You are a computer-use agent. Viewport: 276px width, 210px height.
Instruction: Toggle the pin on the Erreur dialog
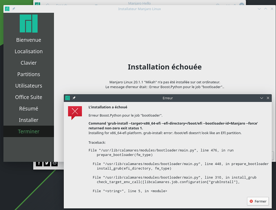click(74, 98)
